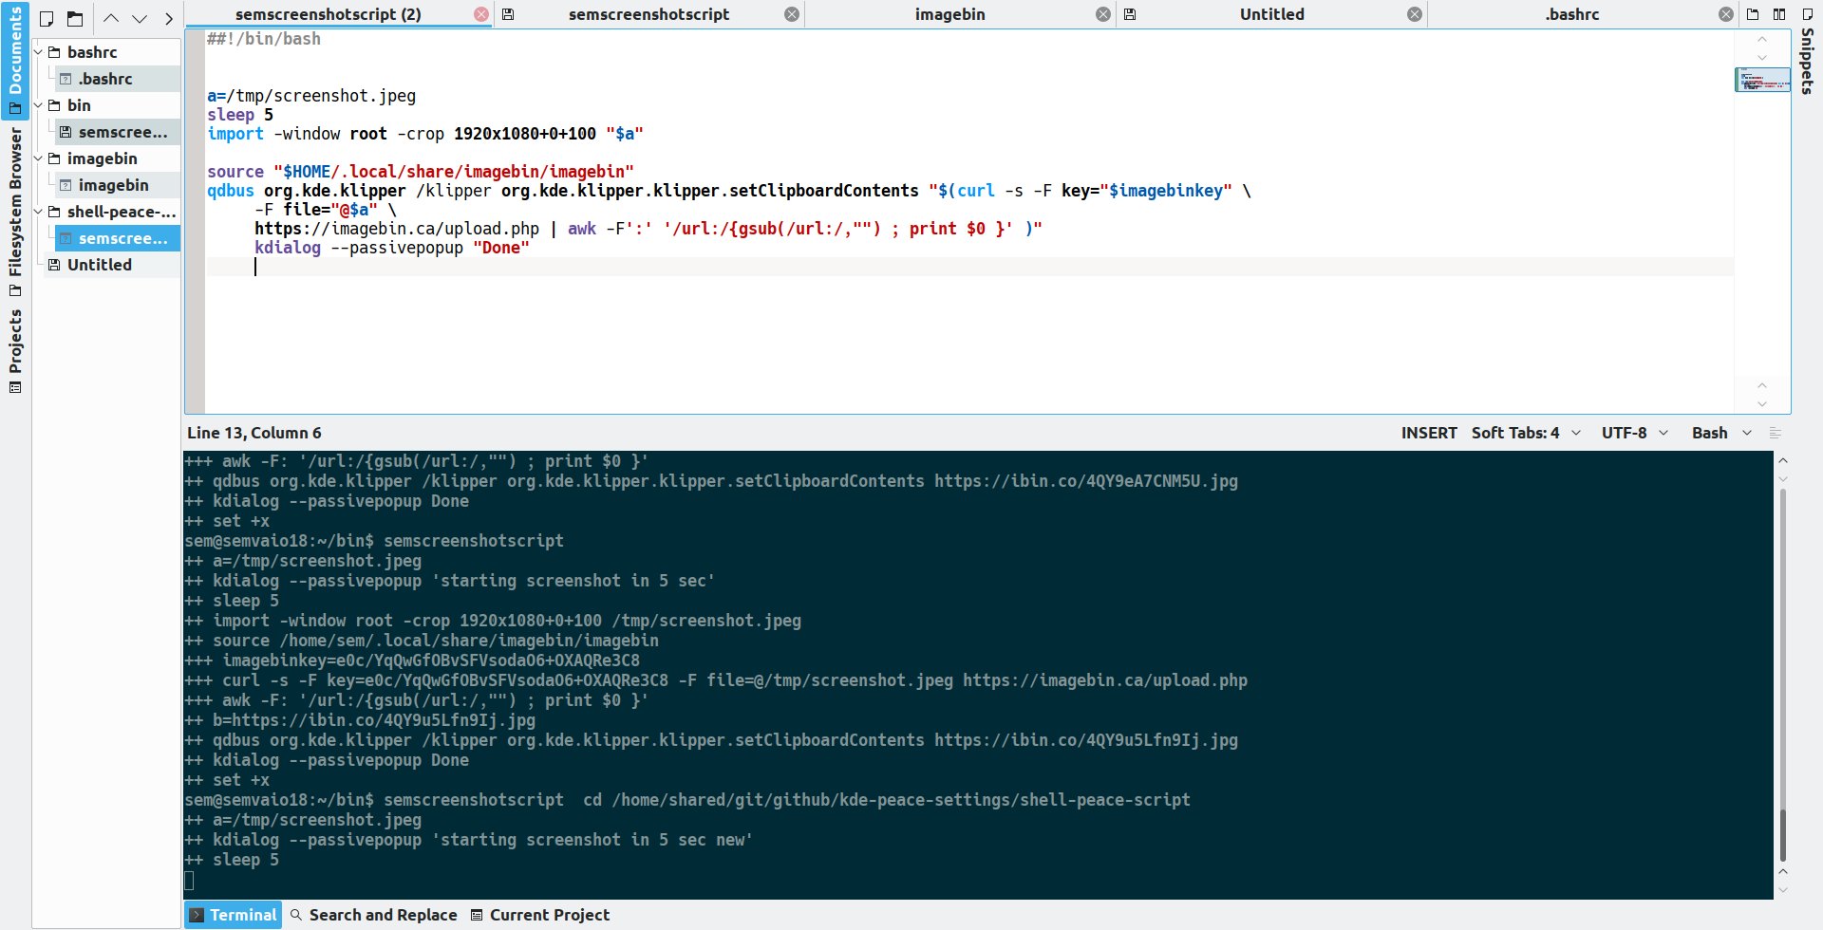The width and height of the screenshot is (1823, 930).
Task: Click modified save icon on Untitled tab
Action: pos(1130,14)
